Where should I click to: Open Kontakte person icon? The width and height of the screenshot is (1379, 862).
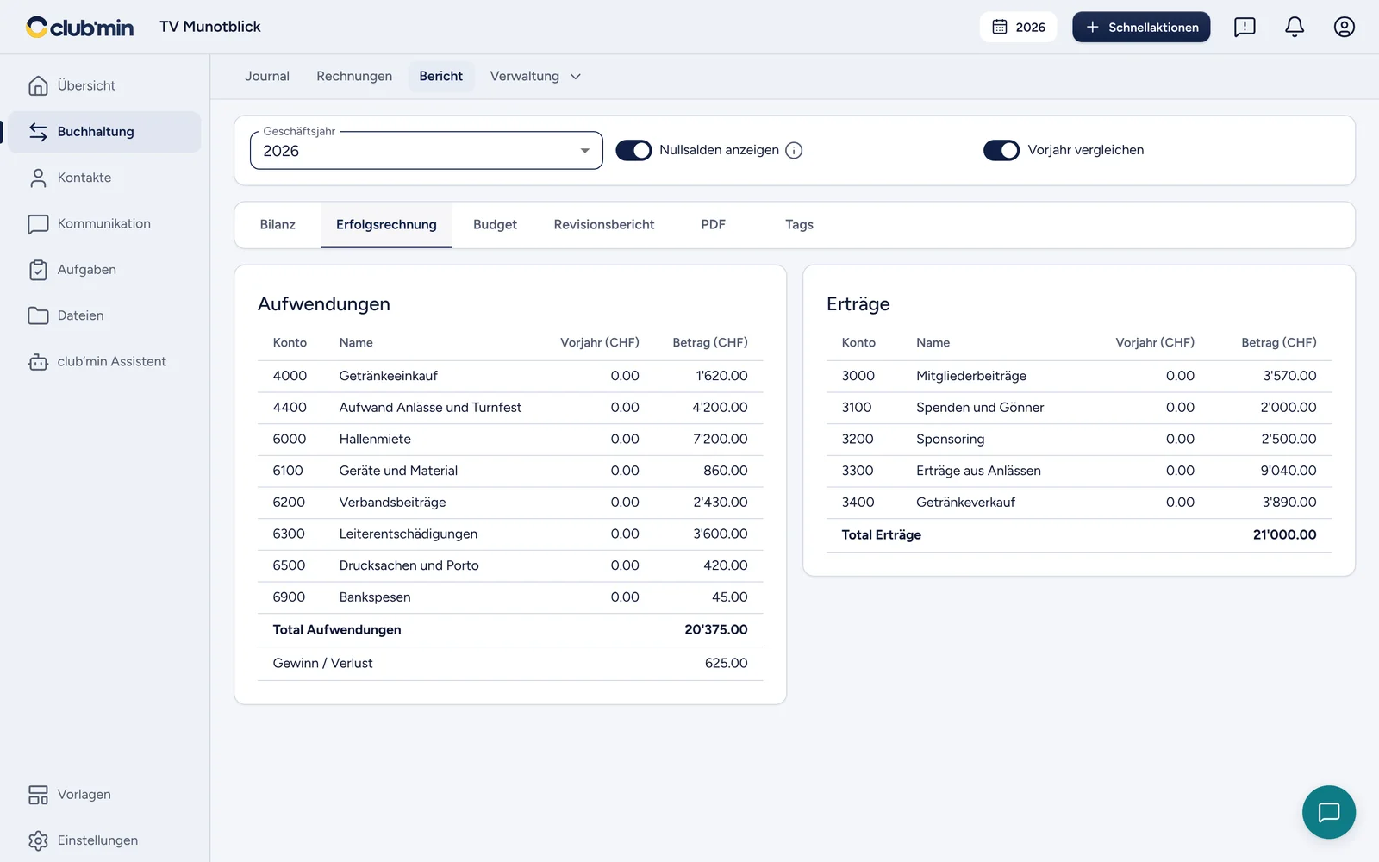tap(38, 178)
